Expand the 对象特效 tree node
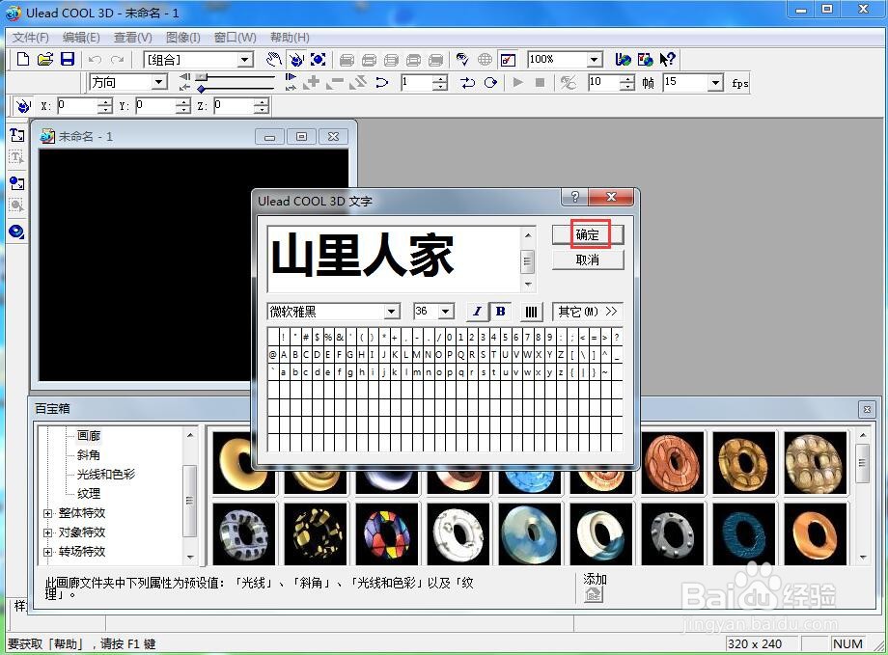This screenshot has height=655, width=888. coord(48,532)
